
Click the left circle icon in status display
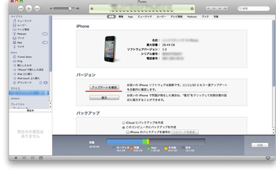pyautogui.click(x=92, y=9)
